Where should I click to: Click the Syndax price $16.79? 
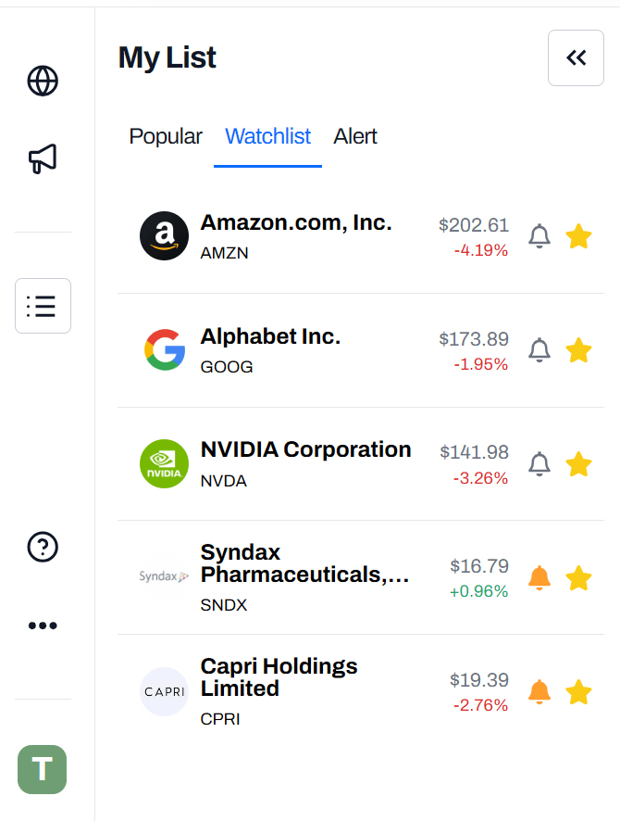[x=479, y=566]
